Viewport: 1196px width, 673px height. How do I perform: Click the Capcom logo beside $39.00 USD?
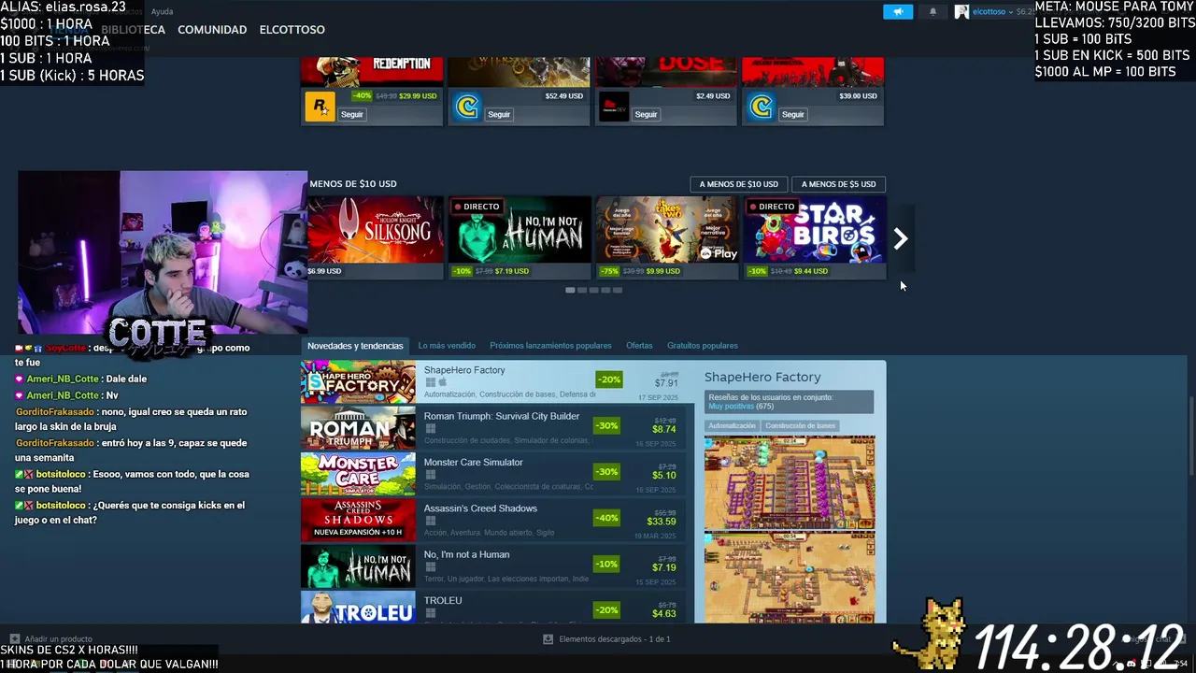pos(761,107)
